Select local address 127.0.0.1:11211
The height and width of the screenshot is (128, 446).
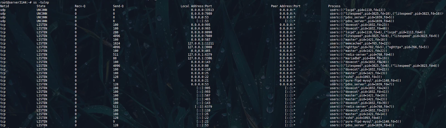(201, 44)
